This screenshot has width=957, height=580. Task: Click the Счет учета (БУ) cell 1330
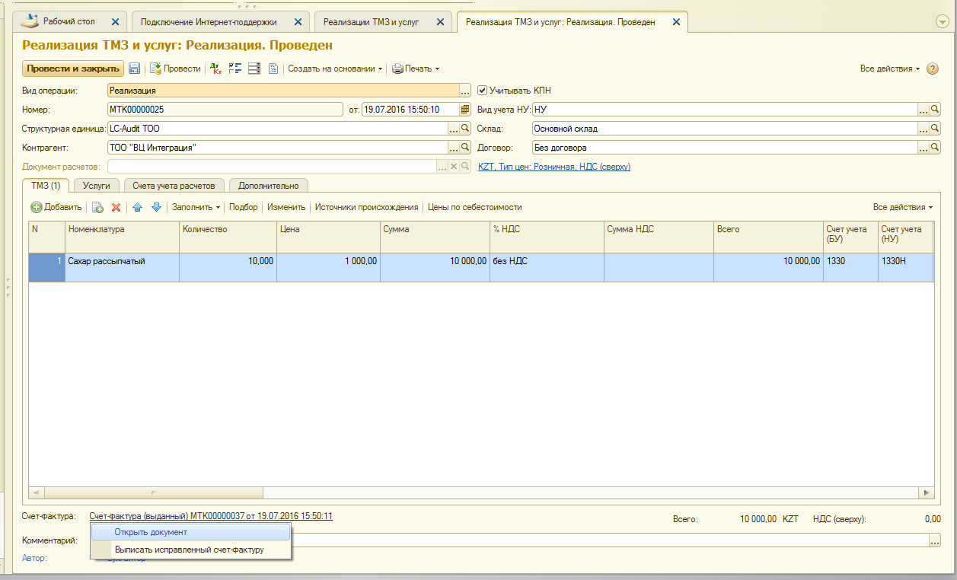[850, 267]
